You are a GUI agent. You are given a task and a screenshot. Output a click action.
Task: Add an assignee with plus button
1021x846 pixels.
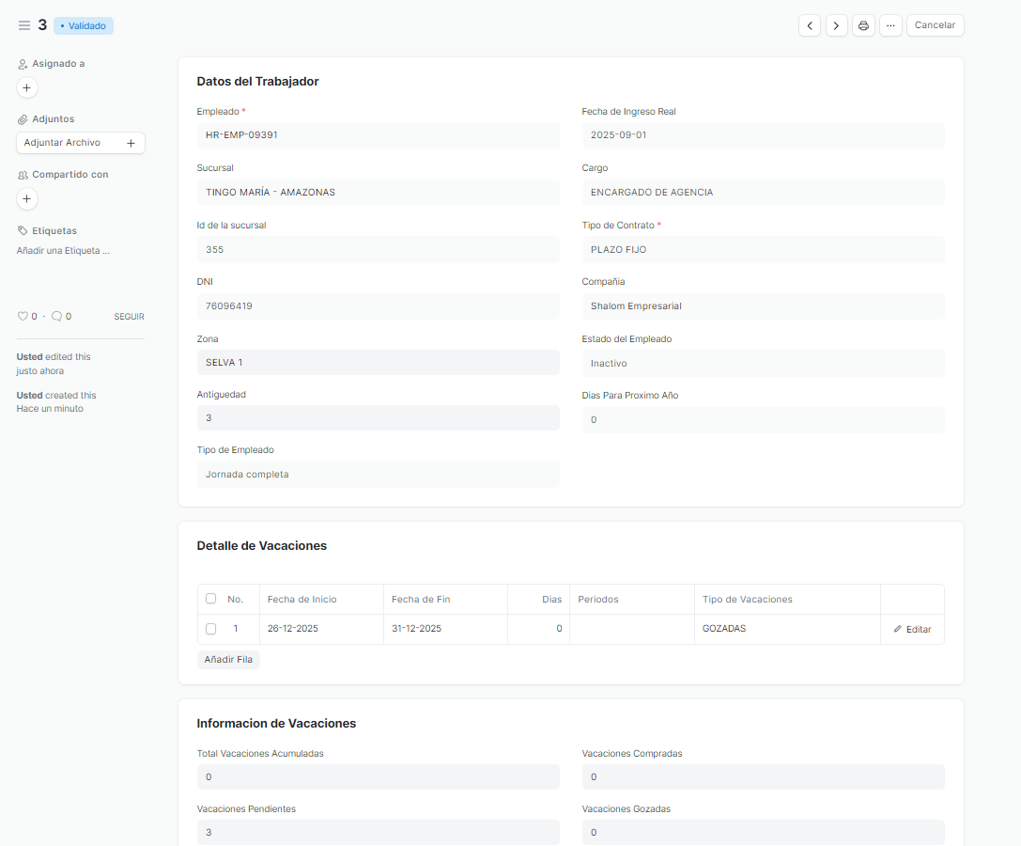click(26, 88)
